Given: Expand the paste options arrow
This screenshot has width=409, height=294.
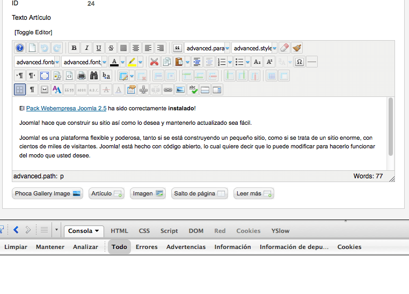Looking at the screenshot, I should coord(187,62).
